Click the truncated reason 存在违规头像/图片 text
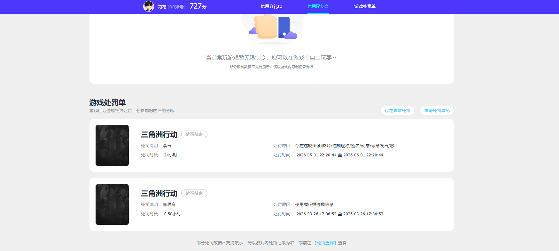Image resolution: width=559 pixels, height=251 pixels. 346,146
